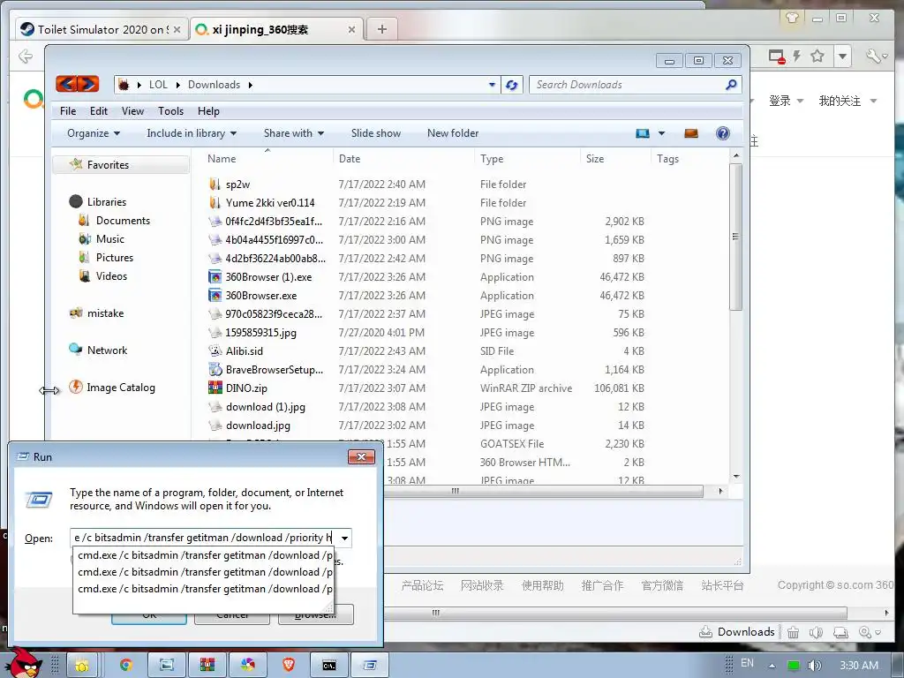
Task: Expand the Share with dropdown
Action: tap(293, 133)
